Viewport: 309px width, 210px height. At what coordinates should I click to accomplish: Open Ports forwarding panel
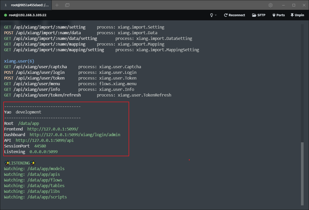tap(279, 15)
